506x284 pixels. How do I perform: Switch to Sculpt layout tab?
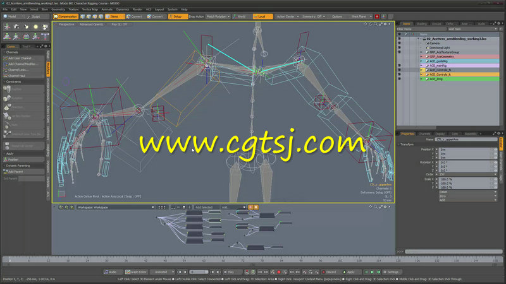coord(36,16)
